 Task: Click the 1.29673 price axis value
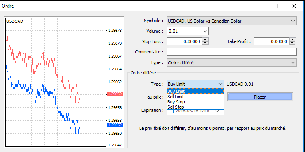coord(115,30)
